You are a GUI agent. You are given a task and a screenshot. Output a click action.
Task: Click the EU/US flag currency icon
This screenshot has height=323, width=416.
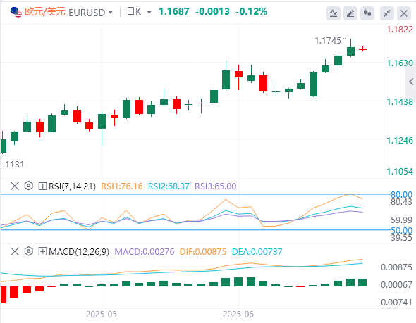click(x=16, y=13)
